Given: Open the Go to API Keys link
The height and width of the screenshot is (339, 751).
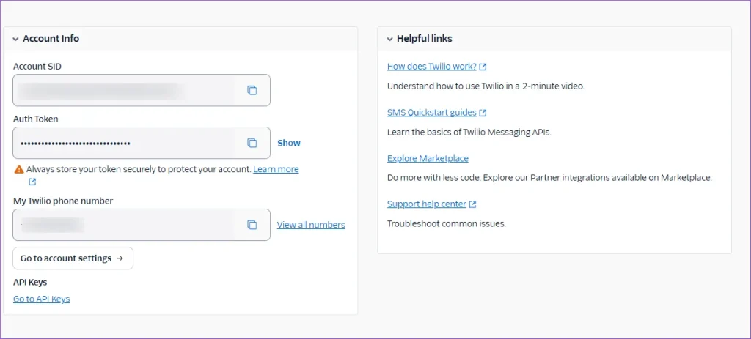Looking at the screenshot, I should [x=42, y=299].
